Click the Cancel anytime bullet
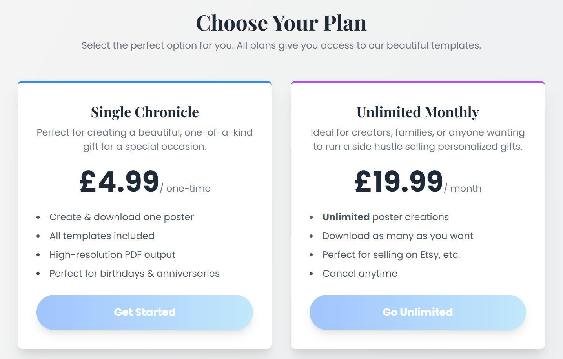563x359 pixels. tap(360, 273)
